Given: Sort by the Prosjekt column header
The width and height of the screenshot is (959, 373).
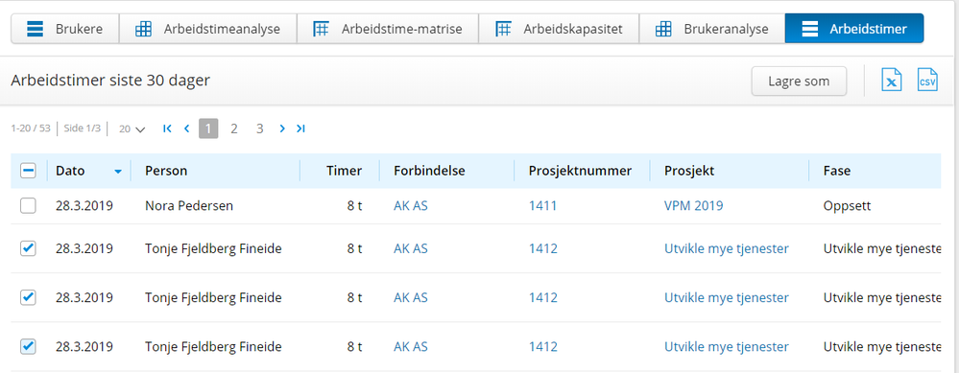Looking at the screenshot, I should (x=689, y=171).
